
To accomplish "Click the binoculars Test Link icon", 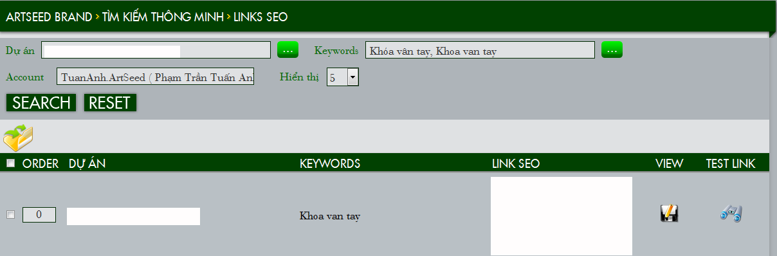I will click(731, 213).
